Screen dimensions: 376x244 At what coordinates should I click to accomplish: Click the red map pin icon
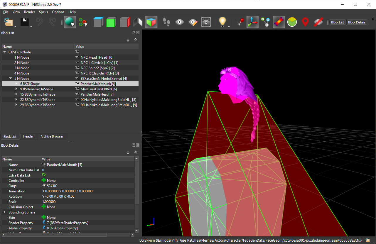click(x=305, y=22)
